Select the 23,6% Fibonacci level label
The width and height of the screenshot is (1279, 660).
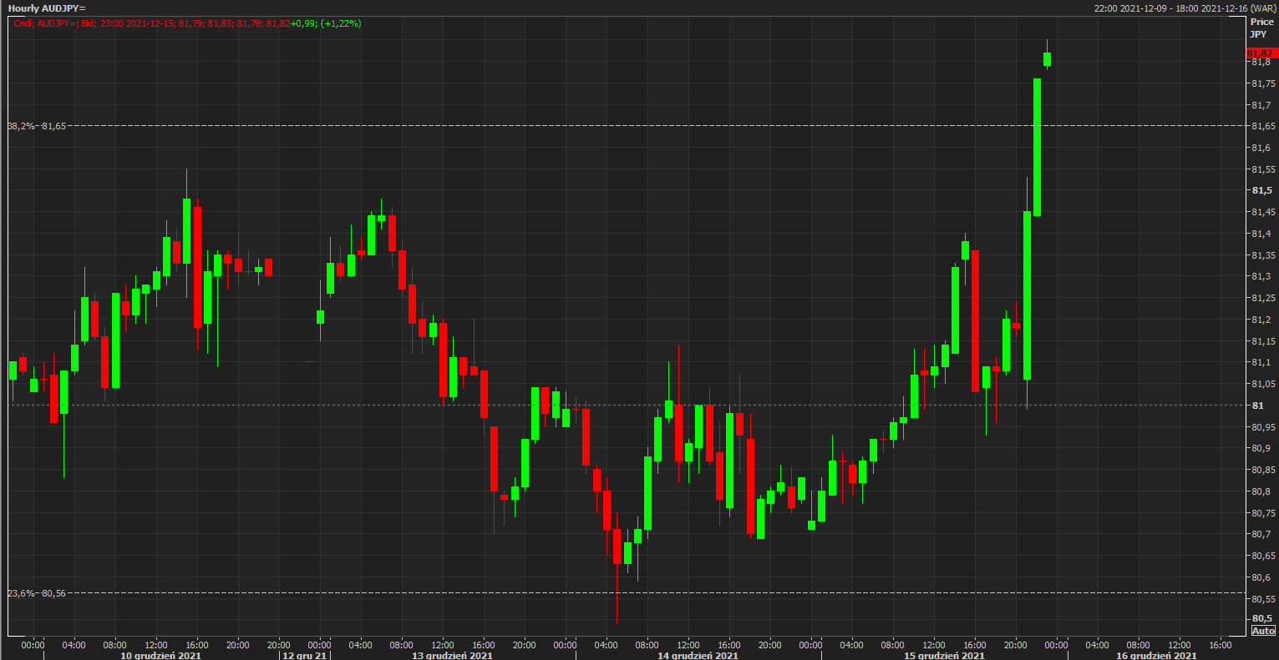[x=37, y=593]
